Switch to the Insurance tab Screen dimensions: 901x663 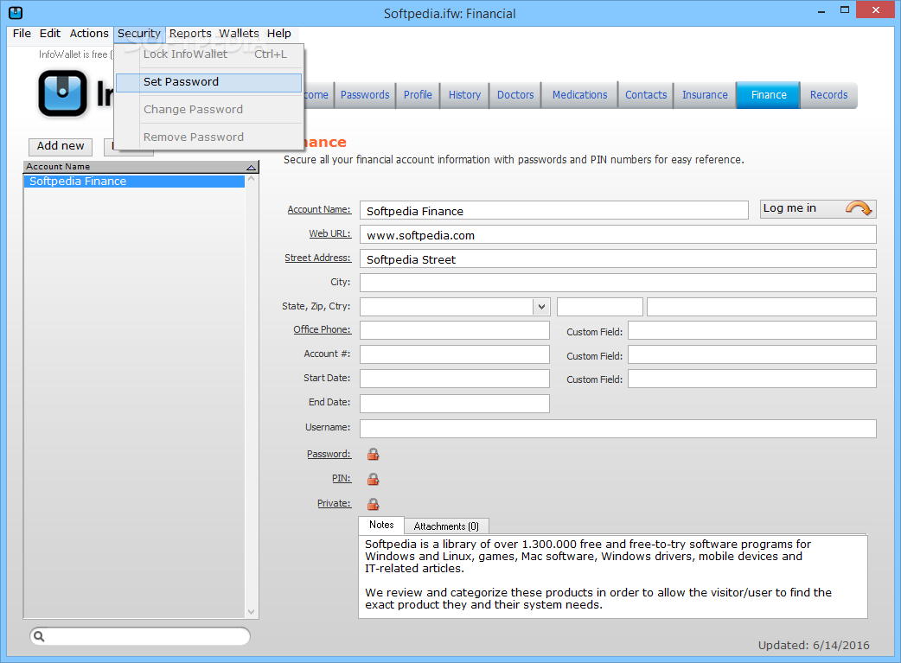tap(705, 95)
